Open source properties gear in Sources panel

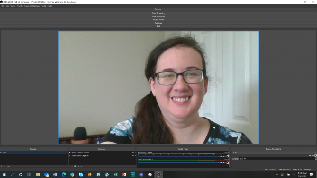click(75, 166)
